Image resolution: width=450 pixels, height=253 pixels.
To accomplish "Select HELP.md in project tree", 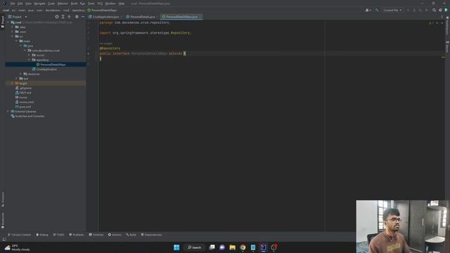I will [23, 93].
